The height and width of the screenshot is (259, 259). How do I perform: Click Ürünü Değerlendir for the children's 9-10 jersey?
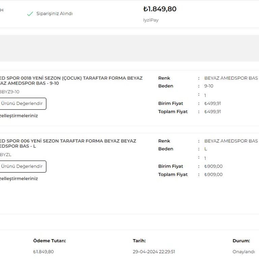click(22, 104)
